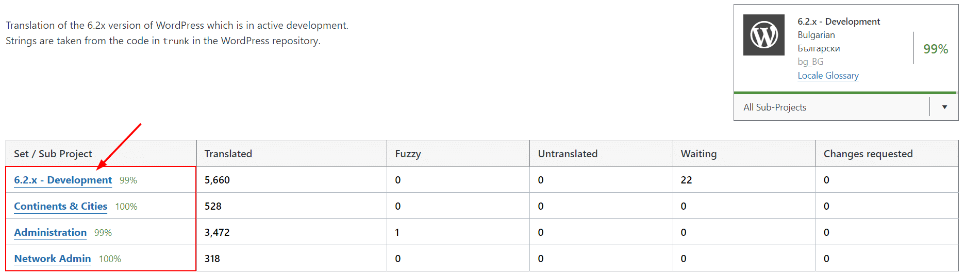965x277 pixels.
Task: Open the Locale Glossary link
Action: pos(828,76)
